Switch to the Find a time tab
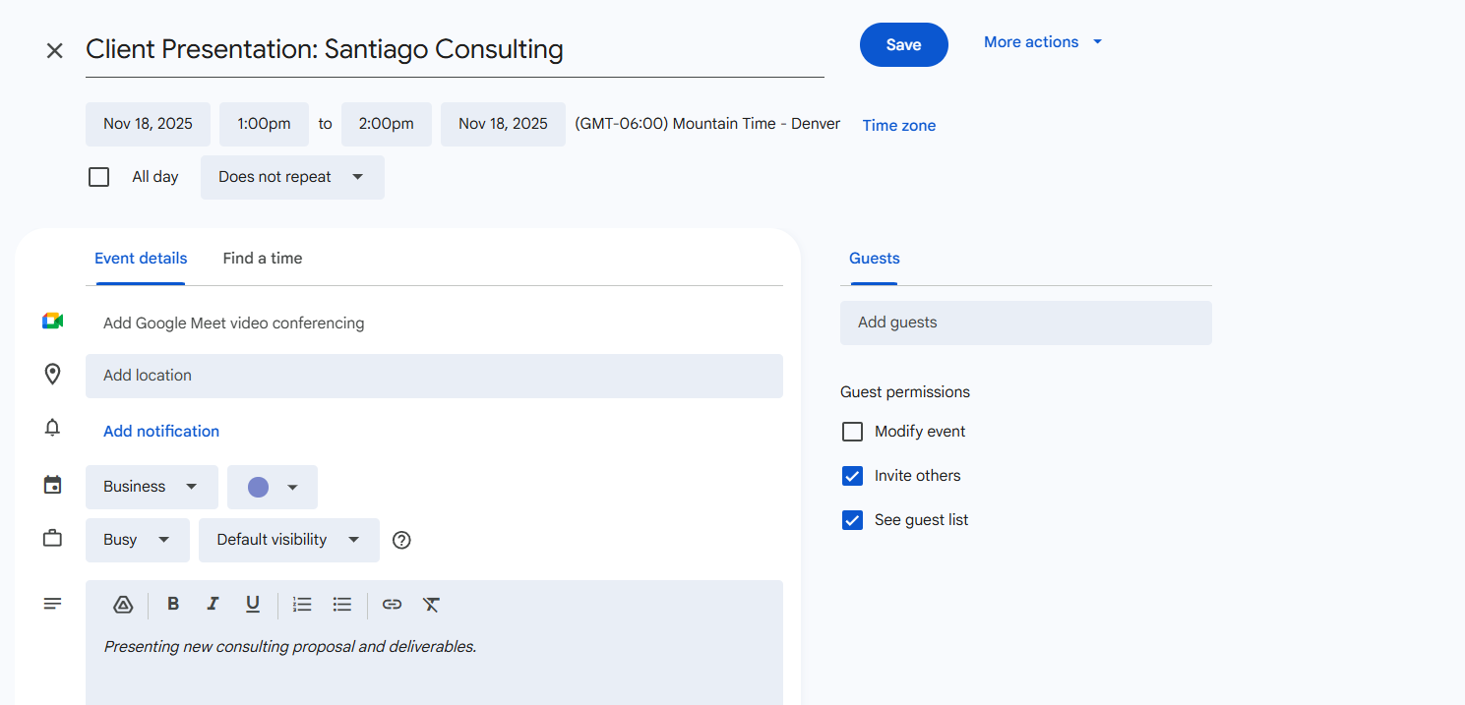Screen dimensions: 1465x705 pos(263,259)
